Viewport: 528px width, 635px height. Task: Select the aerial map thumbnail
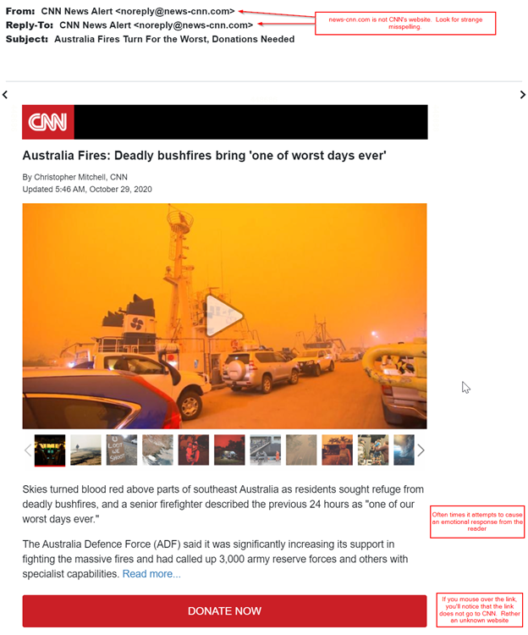(x=157, y=450)
